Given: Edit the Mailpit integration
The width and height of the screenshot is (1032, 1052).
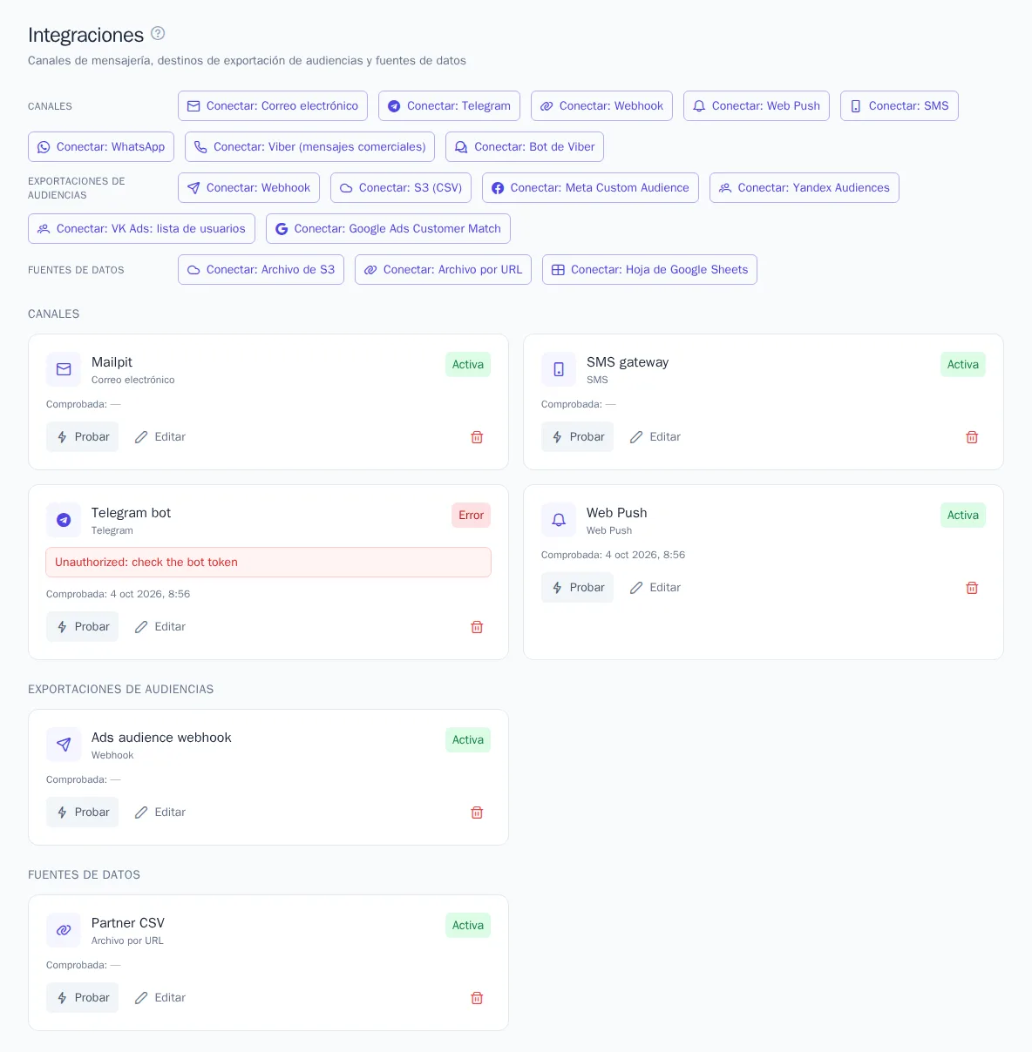Looking at the screenshot, I should [x=160, y=437].
